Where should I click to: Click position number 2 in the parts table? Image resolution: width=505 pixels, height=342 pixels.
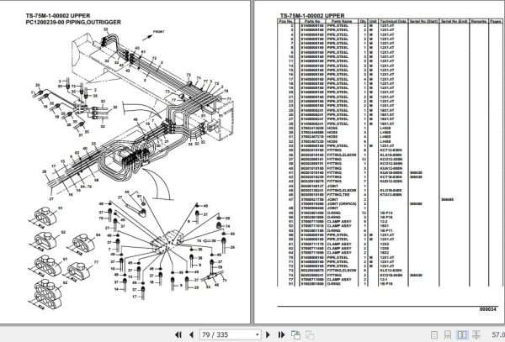pos(292,25)
